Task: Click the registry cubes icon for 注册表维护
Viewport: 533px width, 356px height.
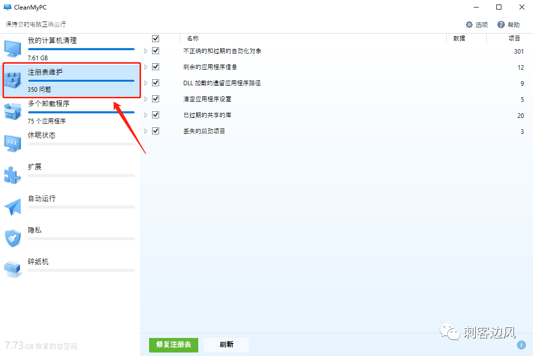Action: [x=13, y=81]
